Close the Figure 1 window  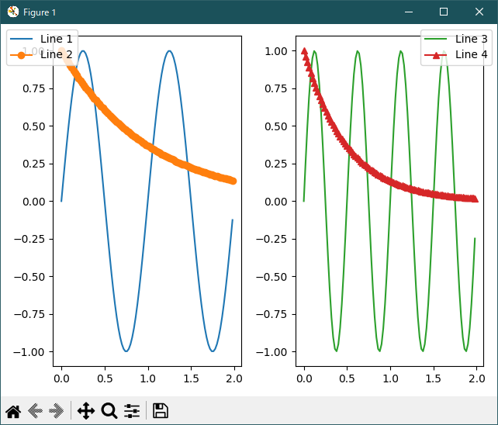click(479, 12)
